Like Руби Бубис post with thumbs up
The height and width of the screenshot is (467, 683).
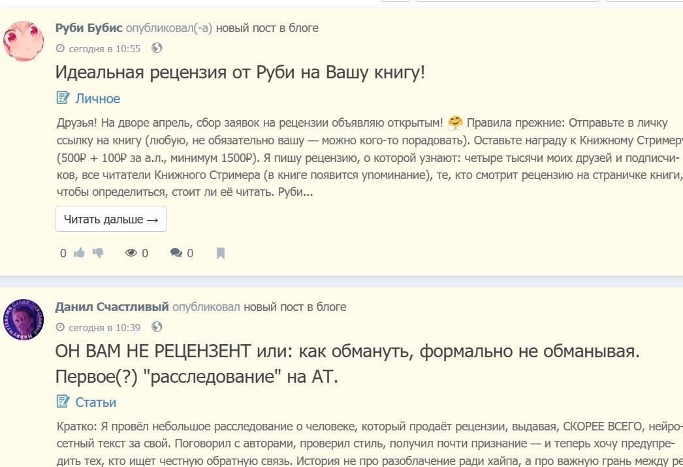pyautogui.click(x=80, y=253)
